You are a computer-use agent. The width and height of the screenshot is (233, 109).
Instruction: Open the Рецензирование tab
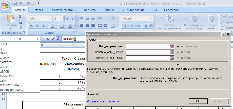tap(133, 10)
